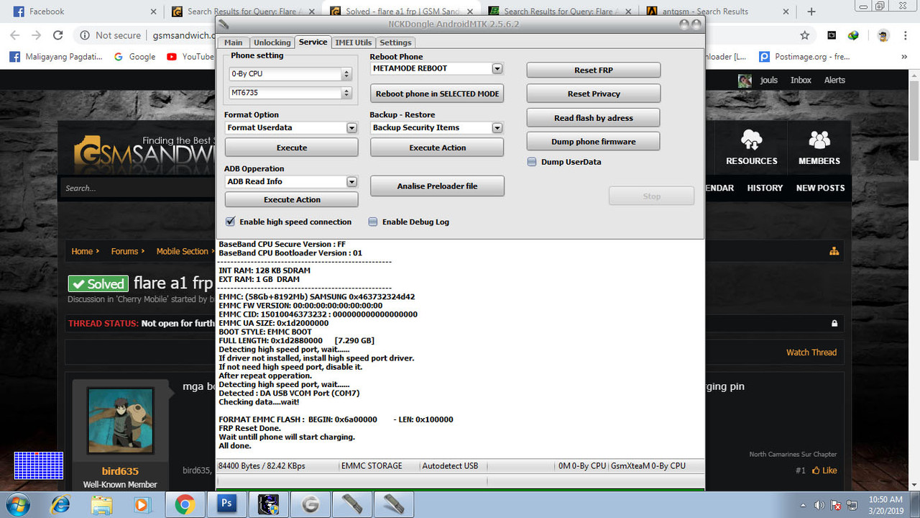
Task: Switch to the Facebook browser tab
Action: coord(82,12)
